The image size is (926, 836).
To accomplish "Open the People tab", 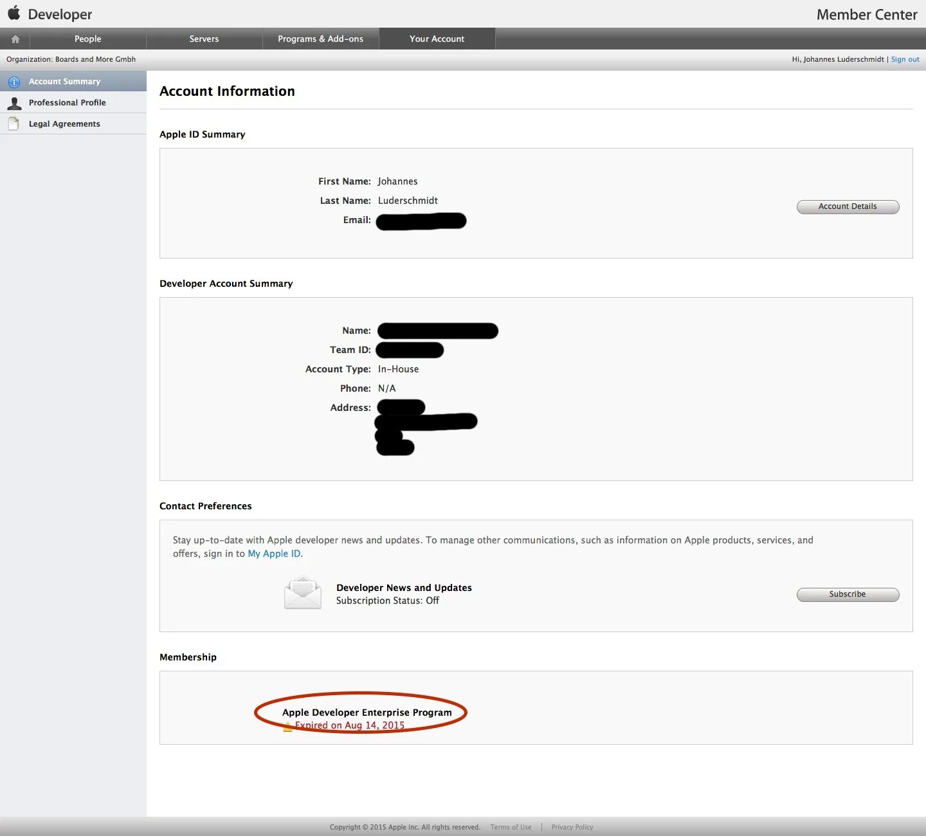I will pos(87,39).
